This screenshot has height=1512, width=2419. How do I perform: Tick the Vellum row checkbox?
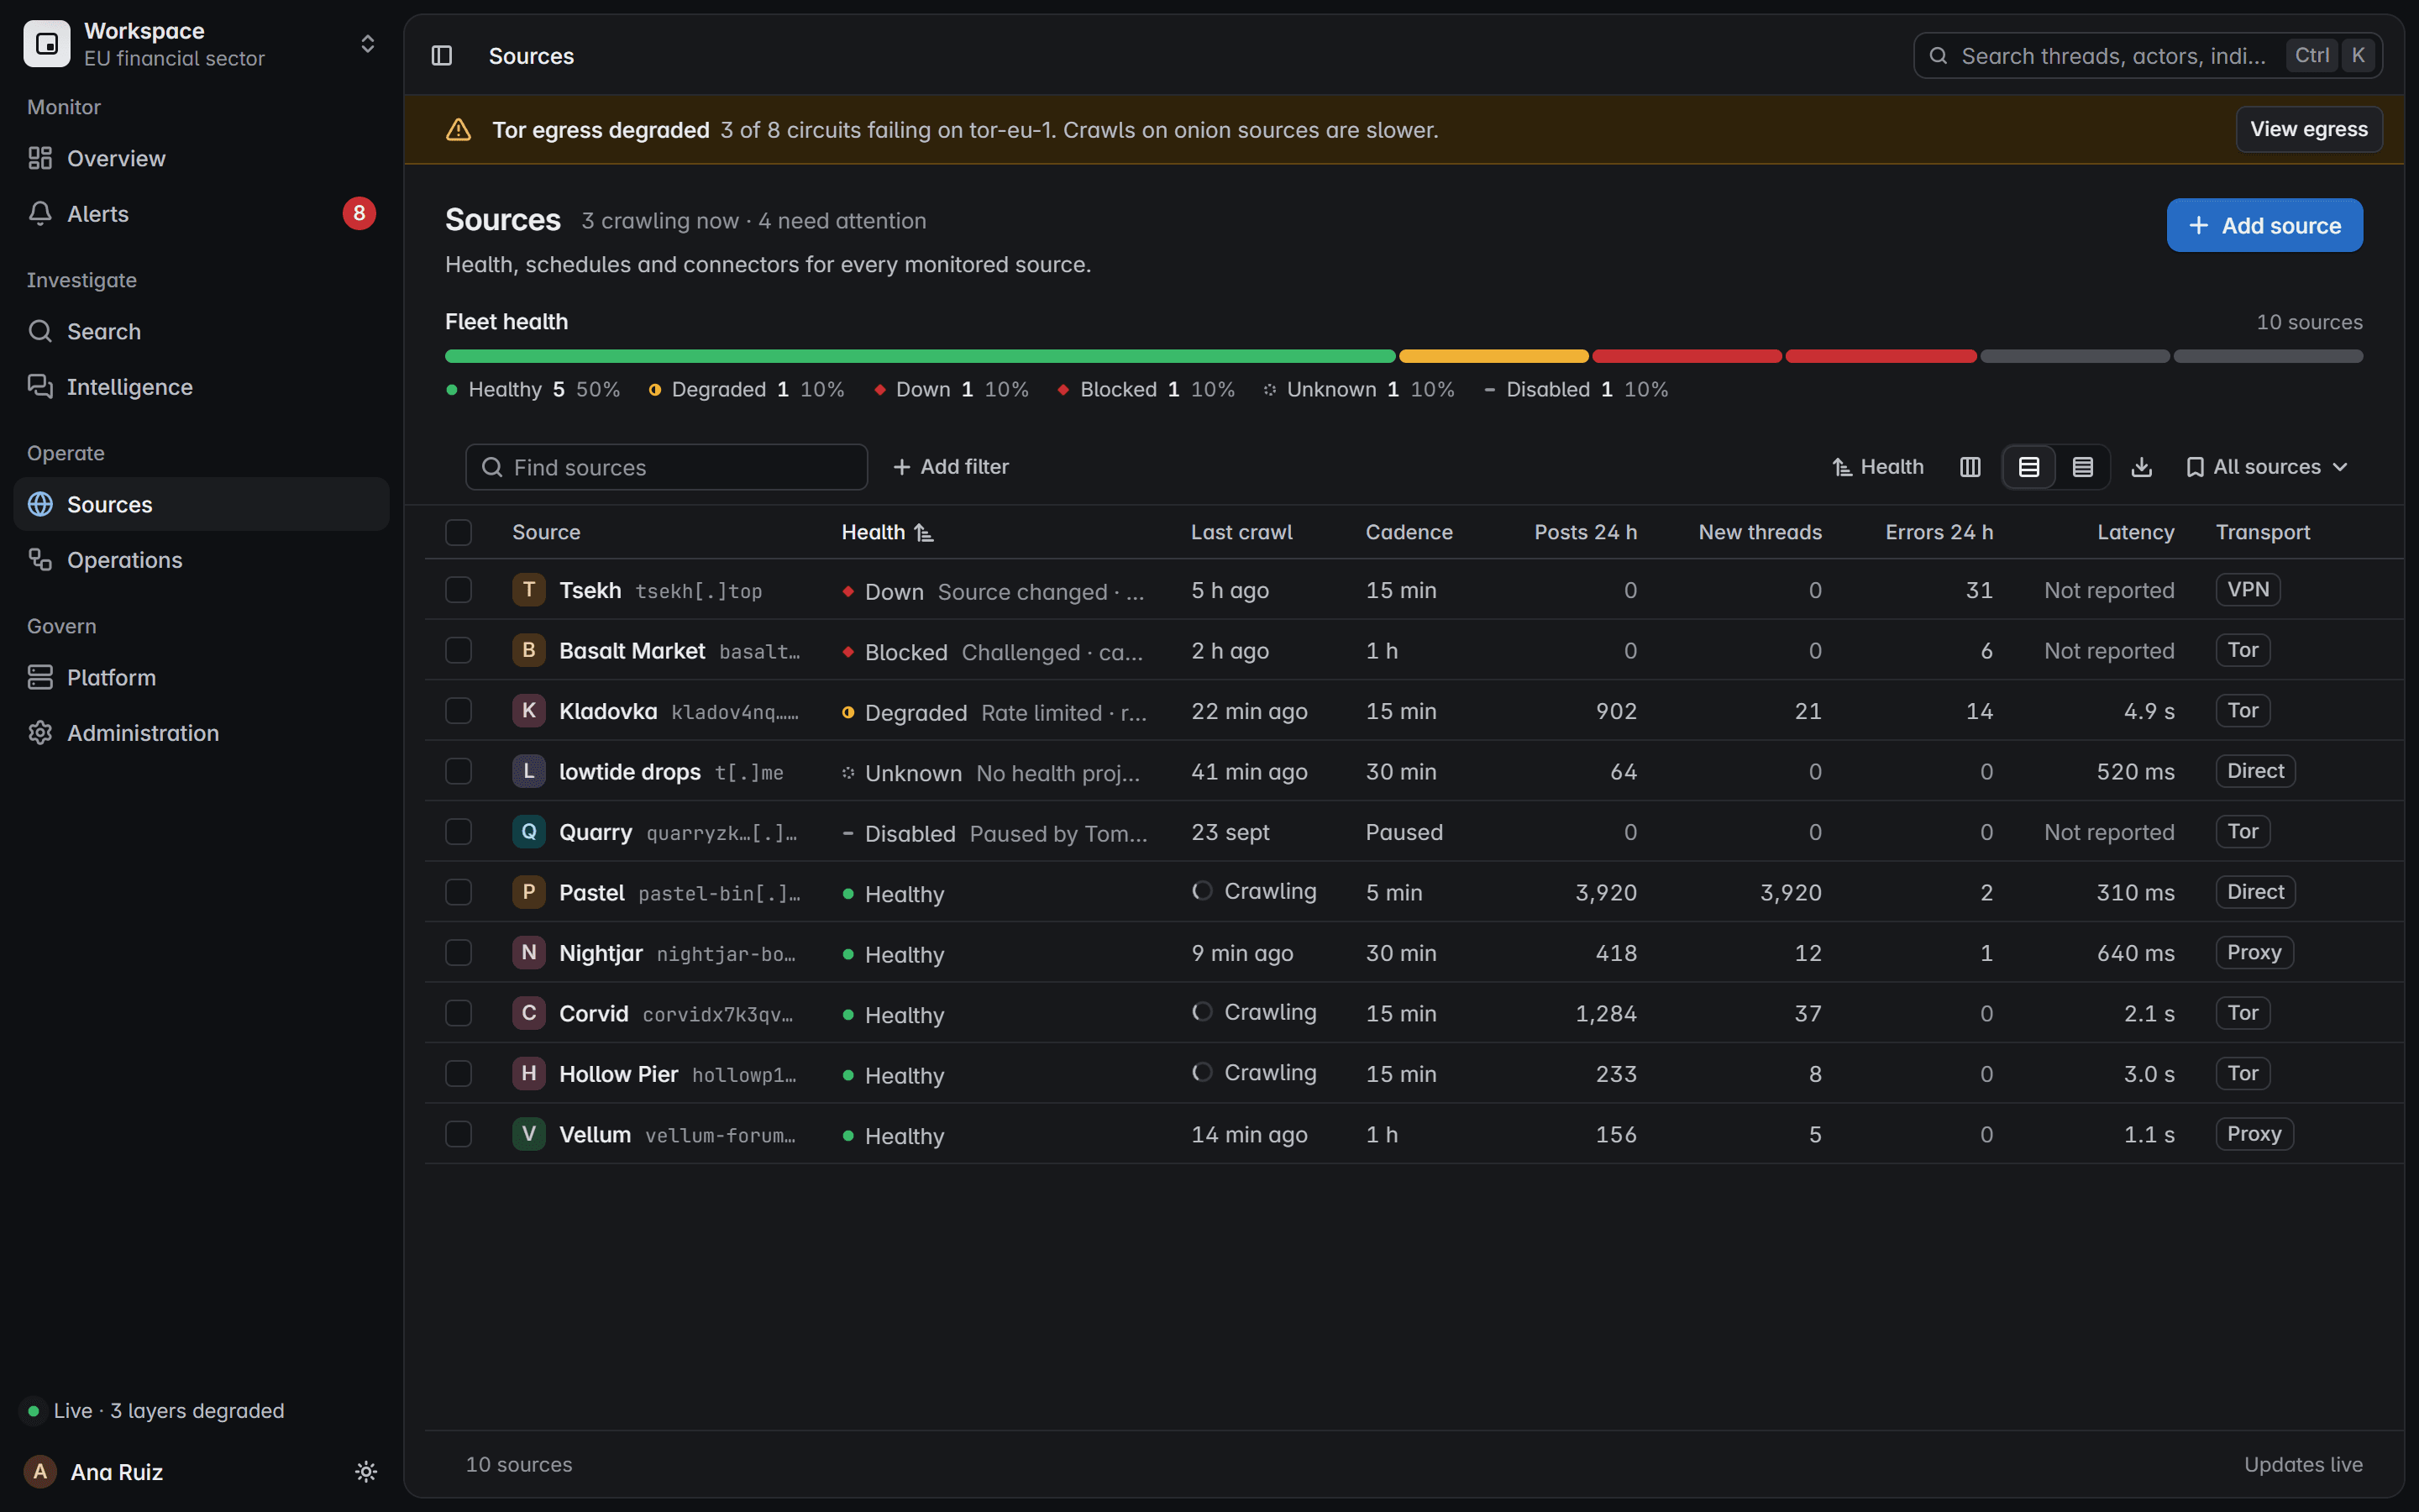458,1134
